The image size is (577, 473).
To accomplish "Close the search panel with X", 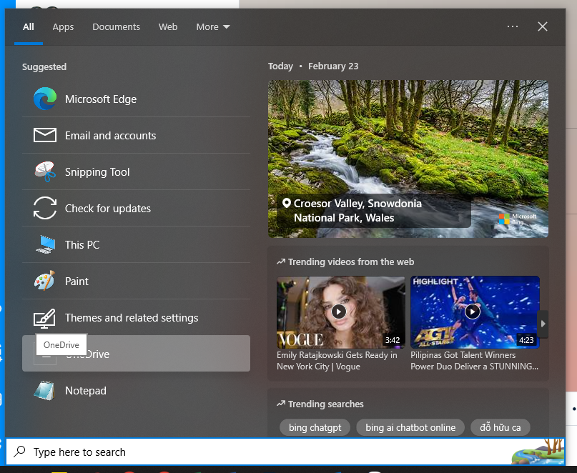I will 543,26.
